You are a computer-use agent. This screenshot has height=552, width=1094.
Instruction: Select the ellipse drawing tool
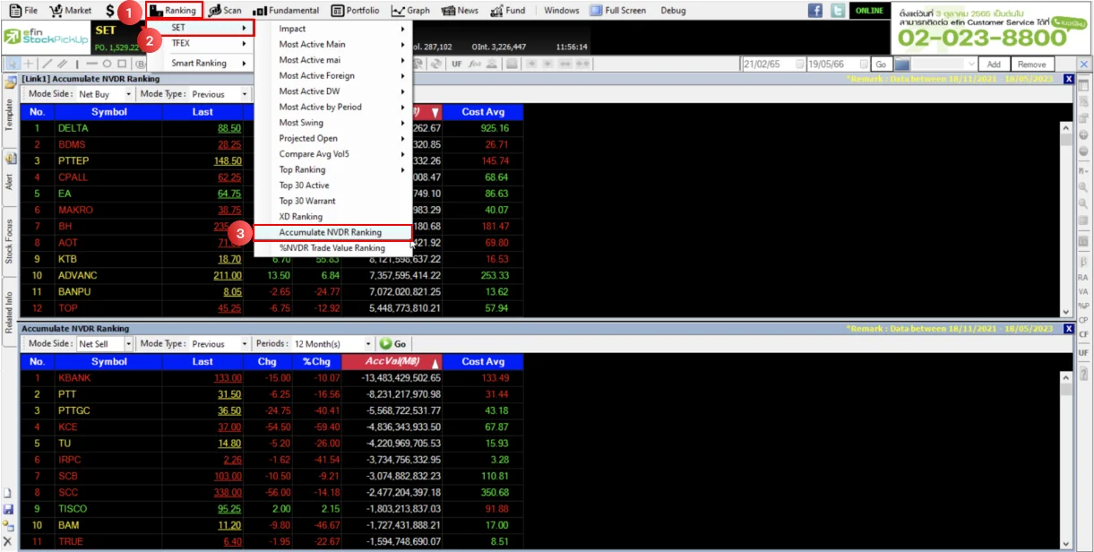click(x=108, y=64)
